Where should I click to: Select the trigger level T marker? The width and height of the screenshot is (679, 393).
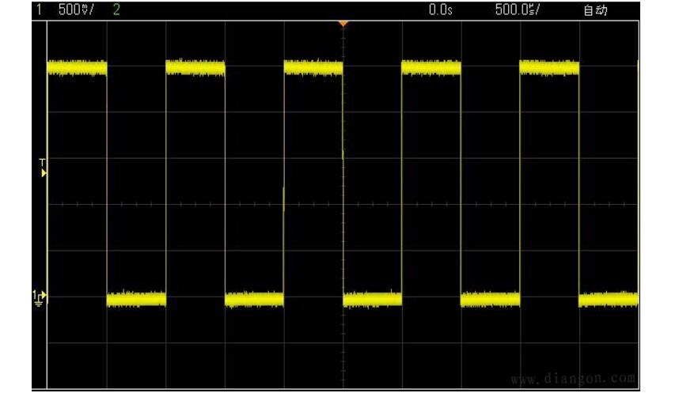point(44,167)
